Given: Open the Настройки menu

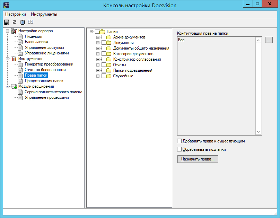Looking at the screenshot, I should coord(16,14).
